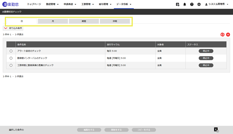Open the schedule settings icon in header

pyautogui.click(x=177, y=4)
